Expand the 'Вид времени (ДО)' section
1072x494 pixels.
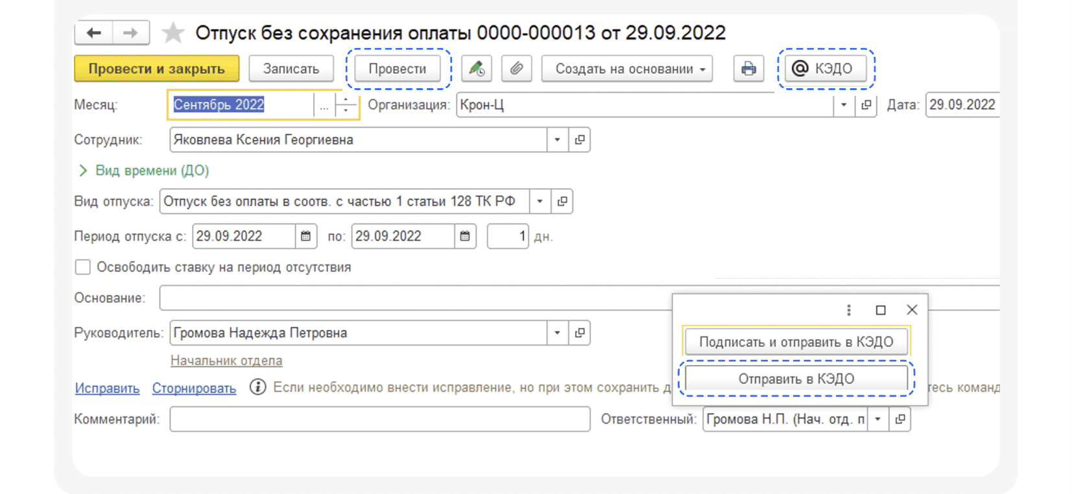[144, 171]
